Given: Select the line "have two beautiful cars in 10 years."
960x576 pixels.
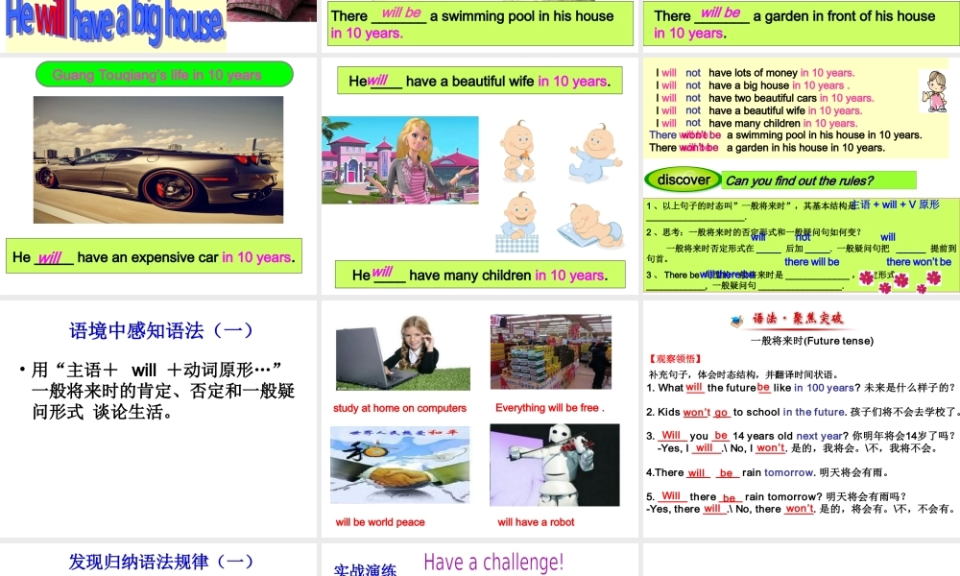Looking at the screenshot, I should 765,98.
